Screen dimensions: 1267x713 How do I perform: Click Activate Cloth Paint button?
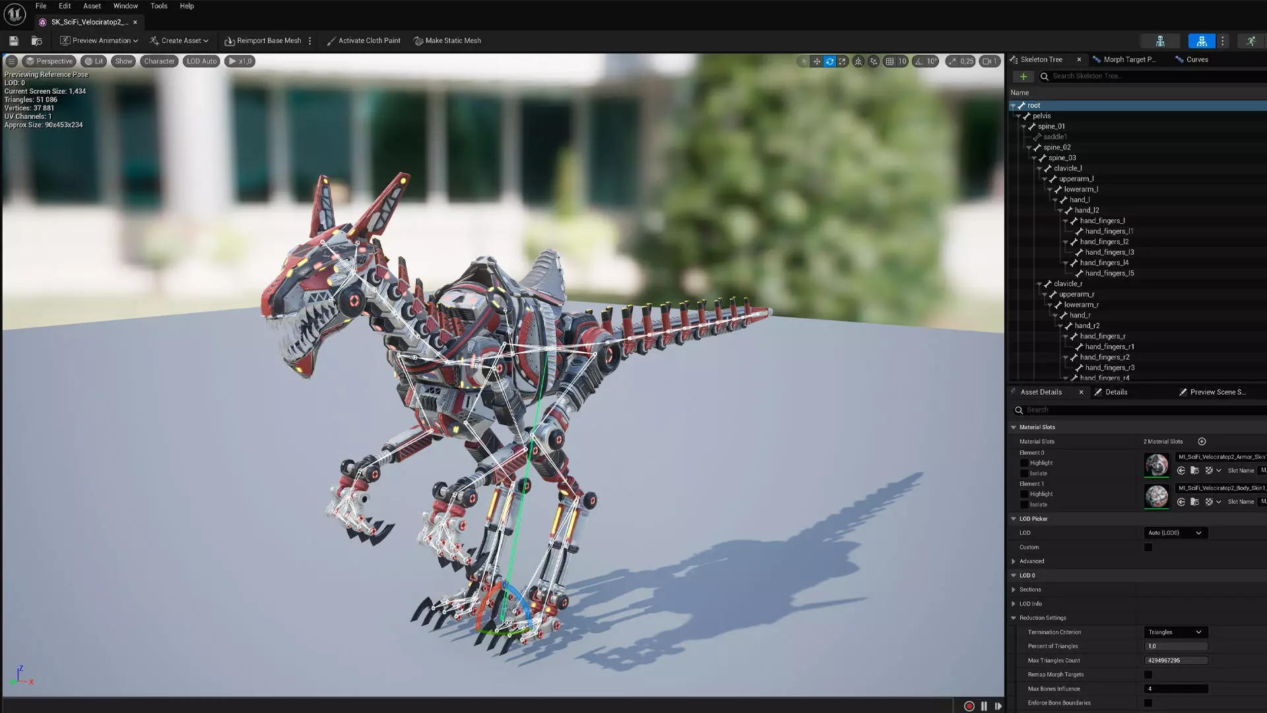(x=364, y=41)
